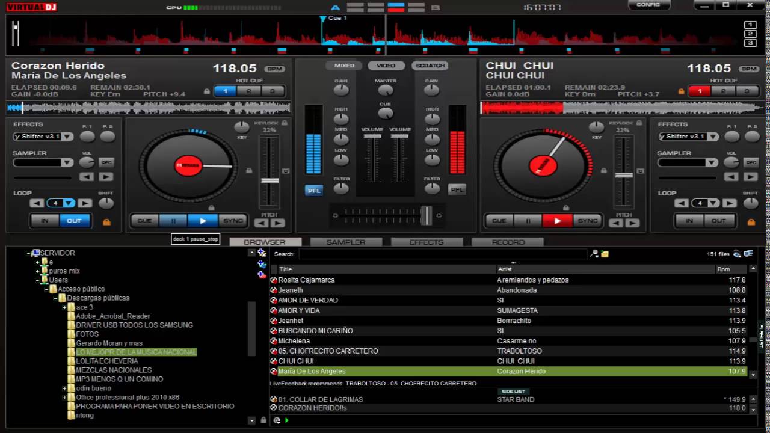This screenshot has width=770, height=433.
Task: Halve the loop length on left deck
Action: point(37,203)
